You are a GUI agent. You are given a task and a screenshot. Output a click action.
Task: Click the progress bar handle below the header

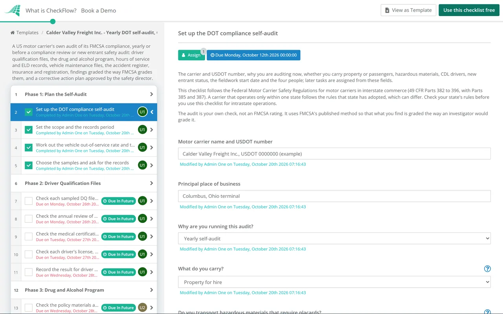click(x=53, y=22)
